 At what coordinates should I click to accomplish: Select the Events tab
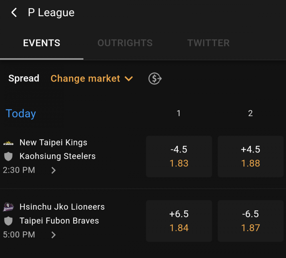(42, 43)
